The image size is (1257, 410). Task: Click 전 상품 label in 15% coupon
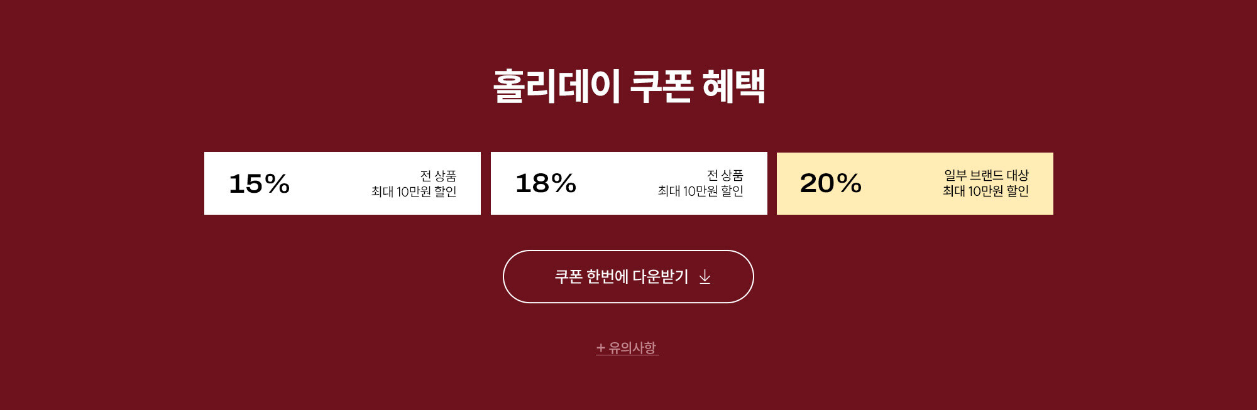point(438,176)
